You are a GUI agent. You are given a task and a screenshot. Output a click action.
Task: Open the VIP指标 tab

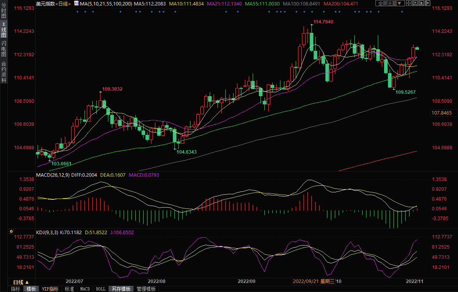(50, 289)
